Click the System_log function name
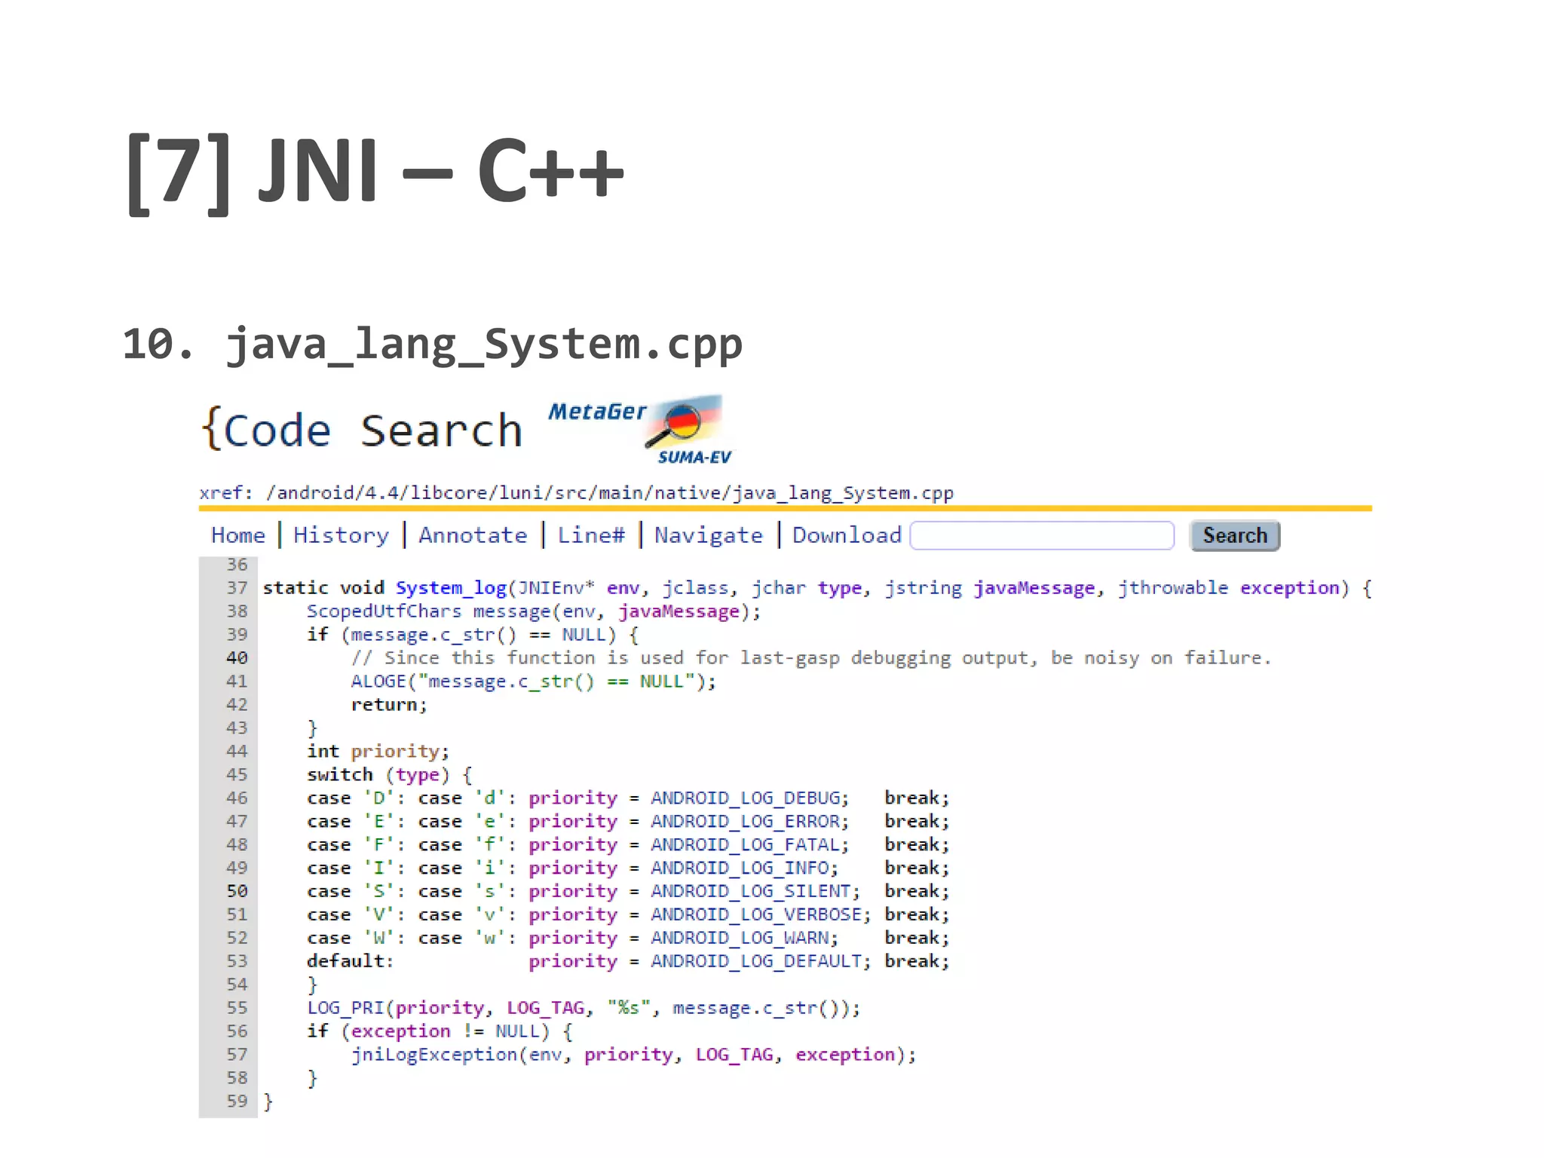This screenshot has width=1544, height=1158. [x=451, y=588]
